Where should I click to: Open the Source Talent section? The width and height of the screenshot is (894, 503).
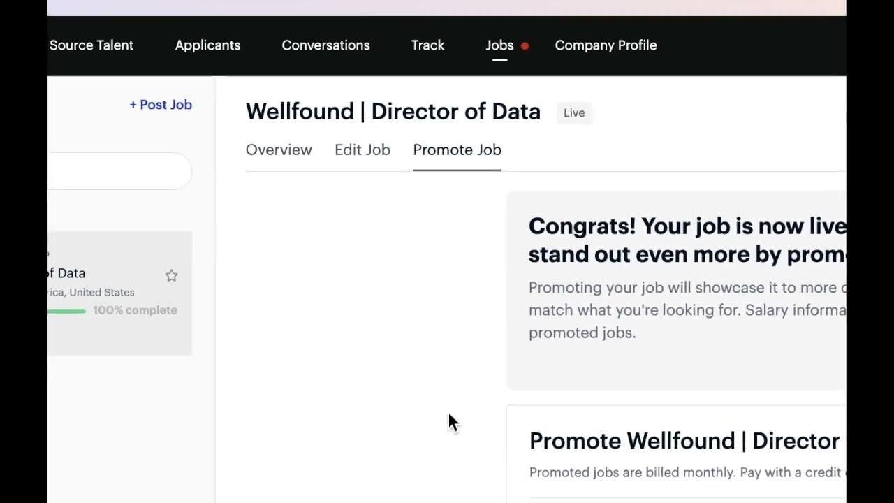[91, 45]
